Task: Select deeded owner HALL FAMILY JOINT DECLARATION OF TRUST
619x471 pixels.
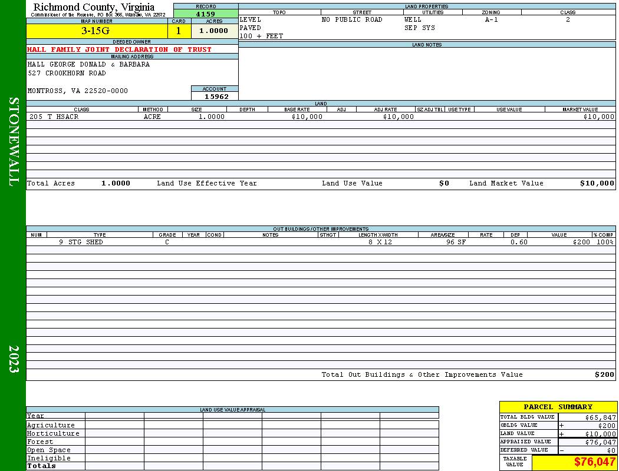Action: (119, 49)
